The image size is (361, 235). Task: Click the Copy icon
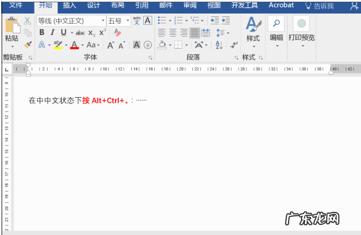pos(28,33)
